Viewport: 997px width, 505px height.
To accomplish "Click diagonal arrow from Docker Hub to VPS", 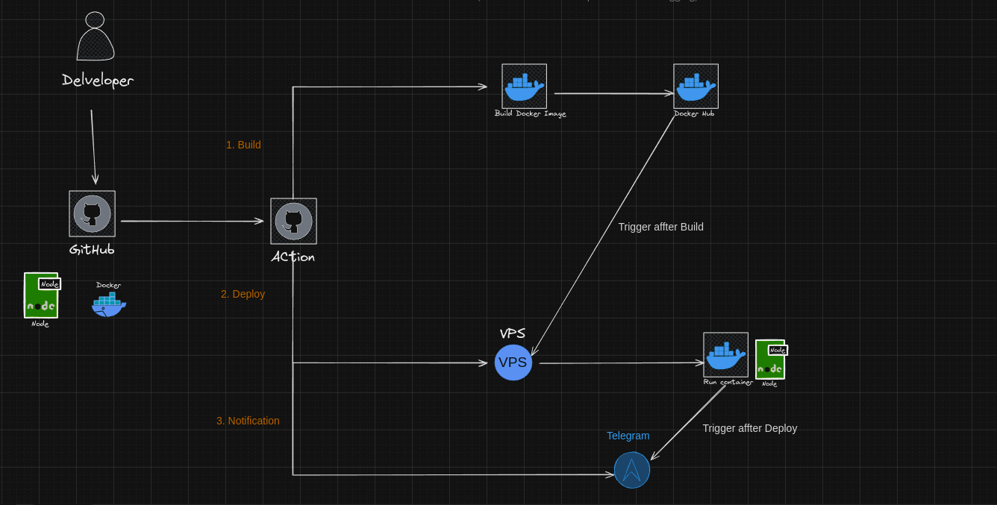I will [x=602, y=236].
